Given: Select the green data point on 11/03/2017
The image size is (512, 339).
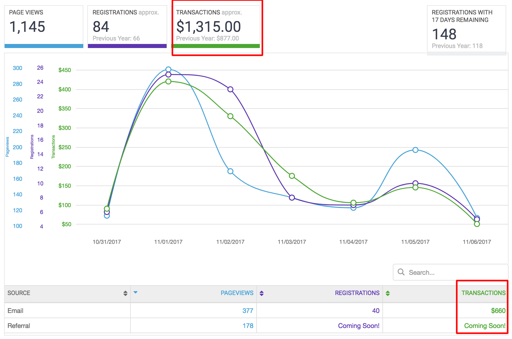Looking at the screenshot, I should [291, 176].
